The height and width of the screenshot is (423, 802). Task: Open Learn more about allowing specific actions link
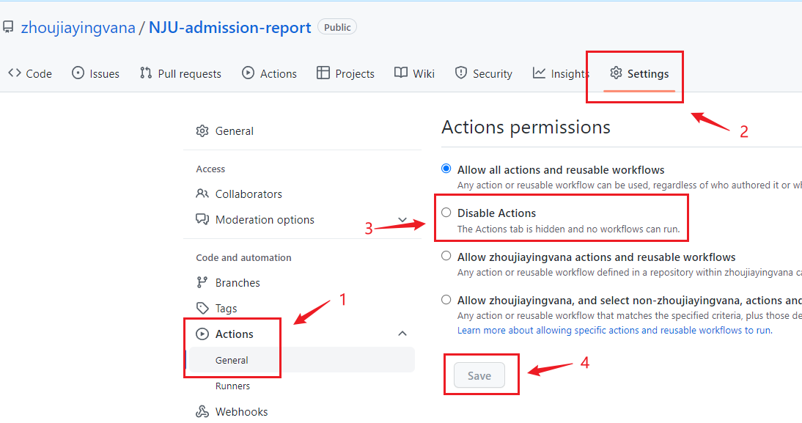coord(614,331)
